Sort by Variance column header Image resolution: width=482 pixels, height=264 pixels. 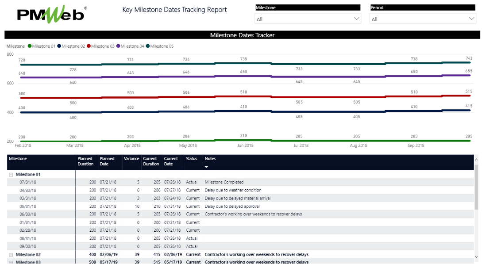[x=131, y=159]
